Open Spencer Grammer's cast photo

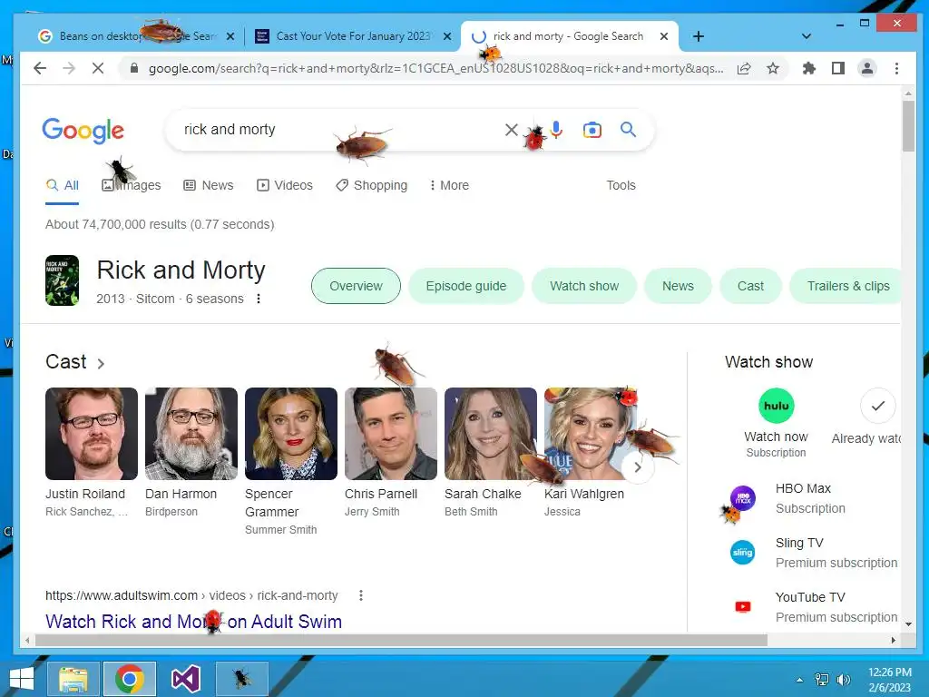(291, 434)
